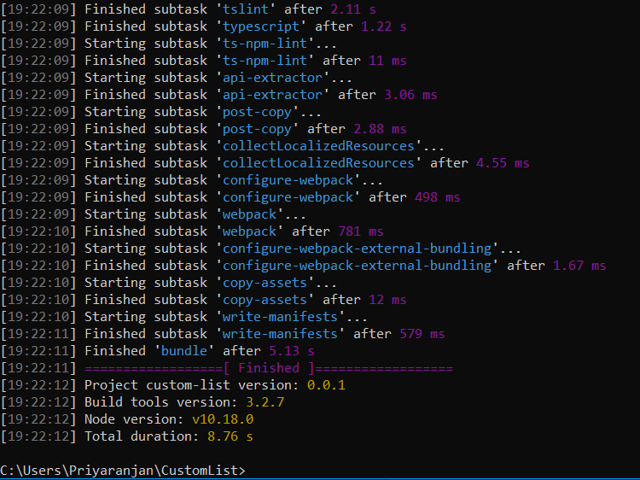The height and width of the screenshot is (480, 640).
Task: Click the Total duration value 8.76 s
Action: tap(230, 436)
